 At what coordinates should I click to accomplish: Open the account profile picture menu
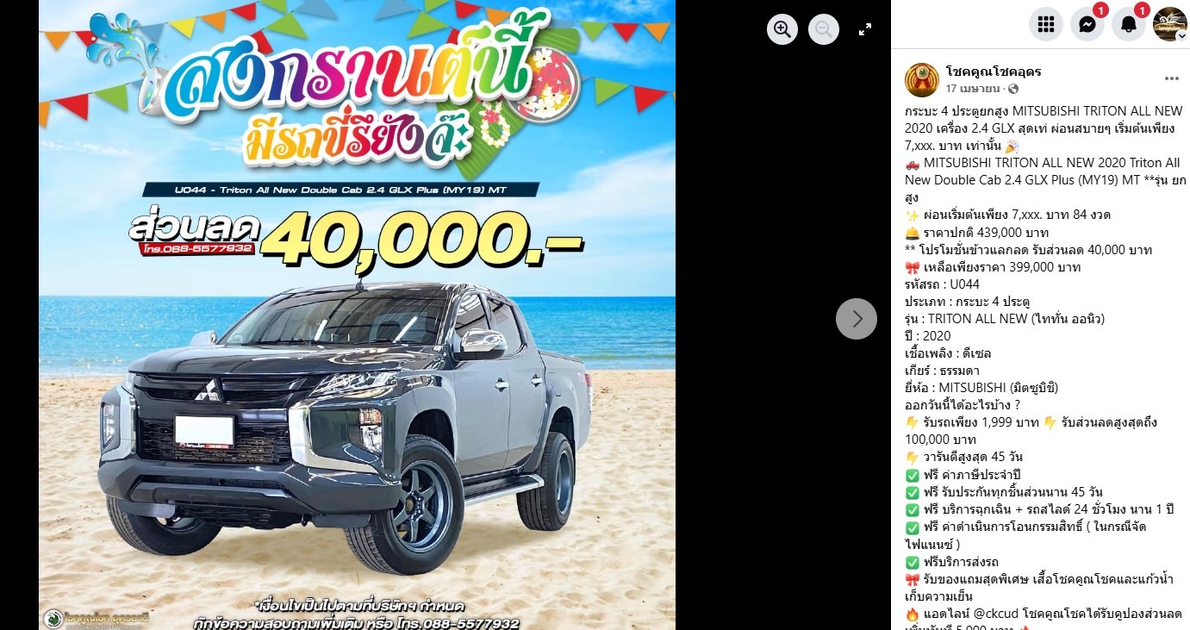pos(1170,24)
